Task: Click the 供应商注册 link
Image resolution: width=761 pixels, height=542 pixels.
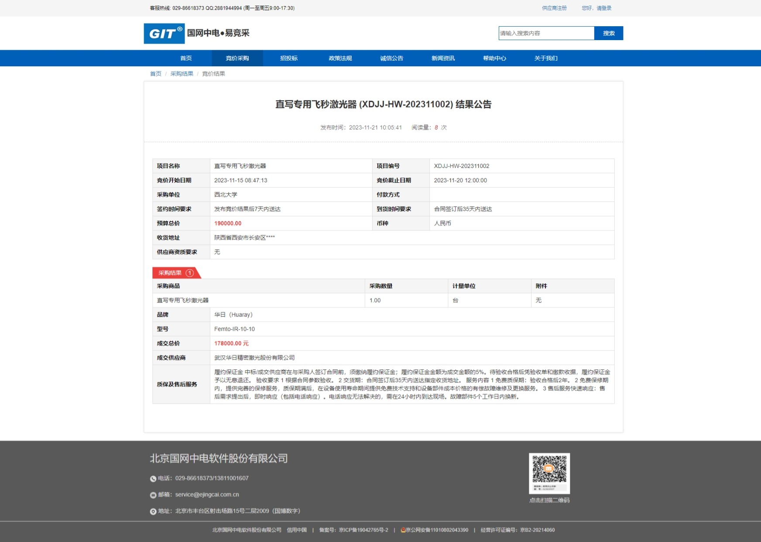Action: (x=554, y=8)
